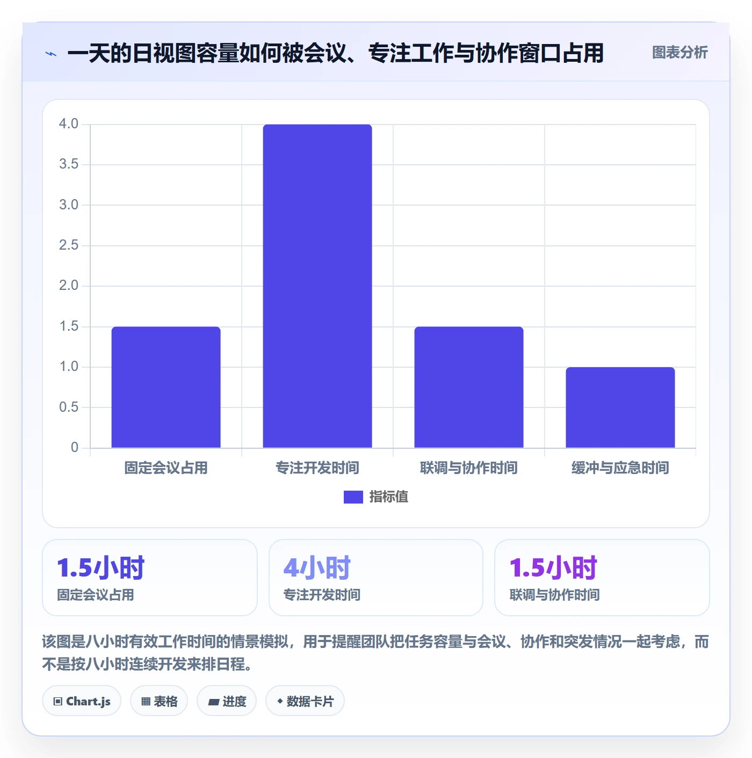Screen dimensions: 752x758
Task: Click the y-axis value 2.5
Action: [69, 245]
